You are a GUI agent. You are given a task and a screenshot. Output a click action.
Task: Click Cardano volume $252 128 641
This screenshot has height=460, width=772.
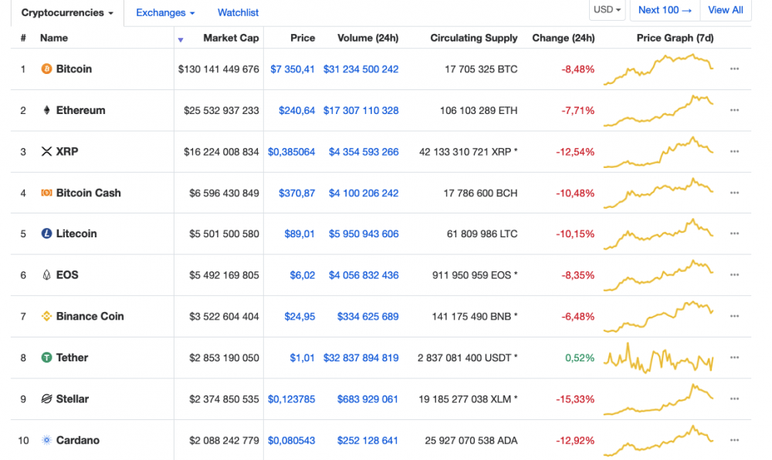click(x=367, y=440)
